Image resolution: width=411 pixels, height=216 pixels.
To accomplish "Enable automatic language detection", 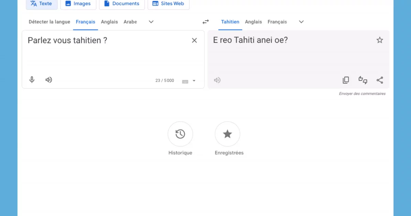I will click(x=49, y=22).
